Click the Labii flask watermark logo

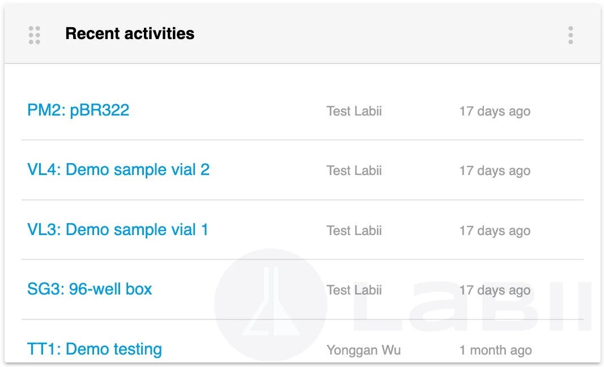coord(271,306)
